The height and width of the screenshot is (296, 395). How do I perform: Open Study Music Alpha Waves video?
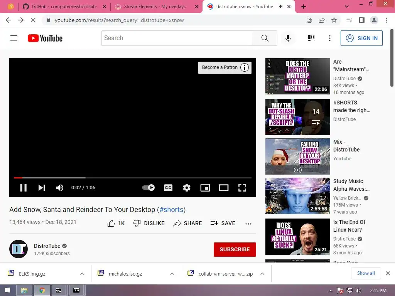click(x=297, y=196)
